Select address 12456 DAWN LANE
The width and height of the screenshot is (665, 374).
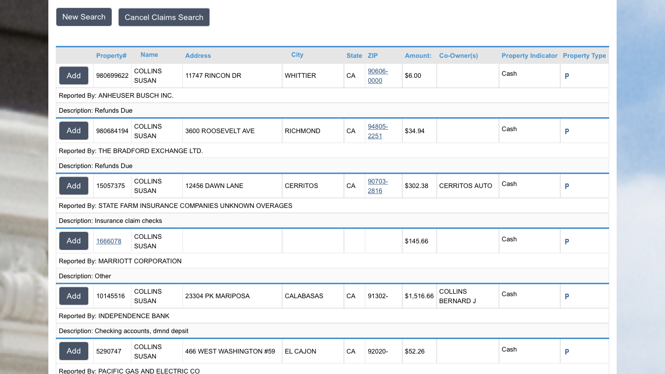click(214, 186)
